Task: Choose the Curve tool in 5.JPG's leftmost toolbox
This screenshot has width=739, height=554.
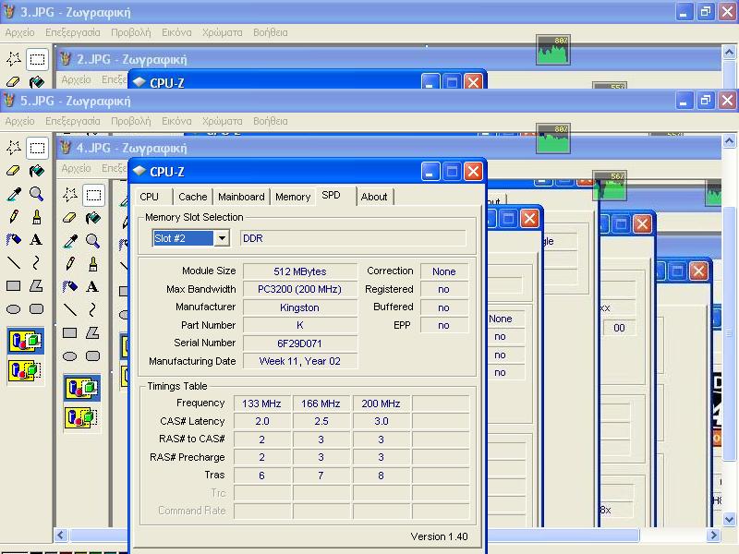Action: (37, 263)
